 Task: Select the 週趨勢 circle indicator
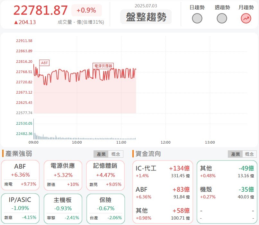[x=221, y=19]
